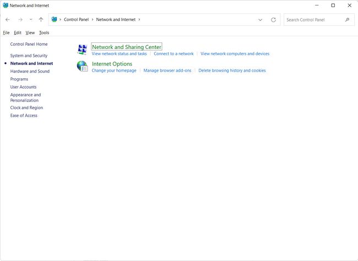Screen dimensions: 358x261
Task: Click the search magnifier icon
Action: point(347,19)
